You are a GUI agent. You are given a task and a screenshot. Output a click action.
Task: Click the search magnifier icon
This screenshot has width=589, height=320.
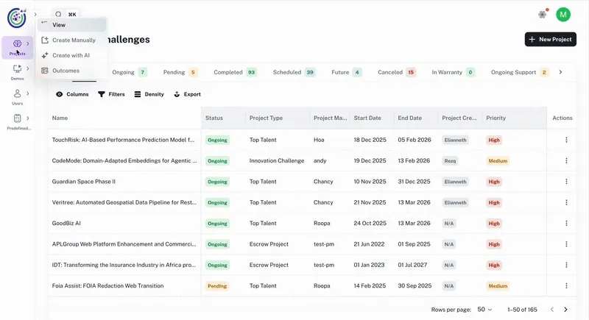tap(58, 14)
